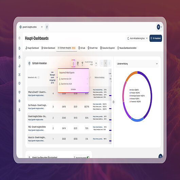Change the entries-per-page value 5
The height and width of the screenshot is (180, 180).
[x=96, y=64]
